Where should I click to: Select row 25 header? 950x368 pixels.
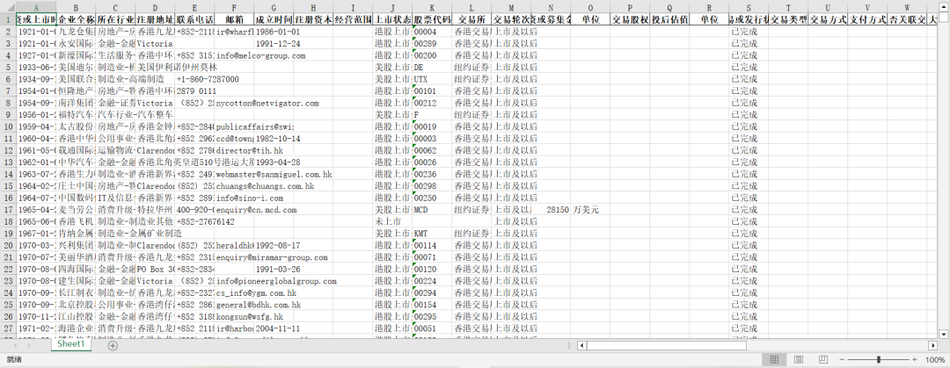[x=8, y=305]
